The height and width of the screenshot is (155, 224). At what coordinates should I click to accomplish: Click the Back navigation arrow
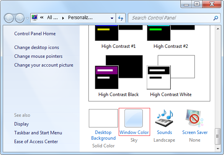(9, 18)
